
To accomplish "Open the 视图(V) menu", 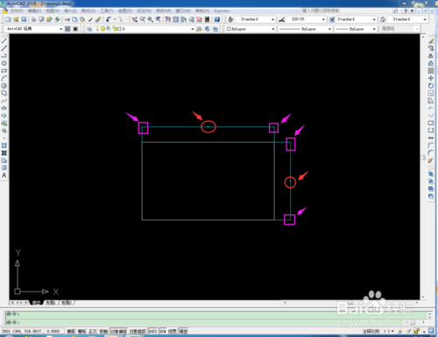I will point(53,11).
